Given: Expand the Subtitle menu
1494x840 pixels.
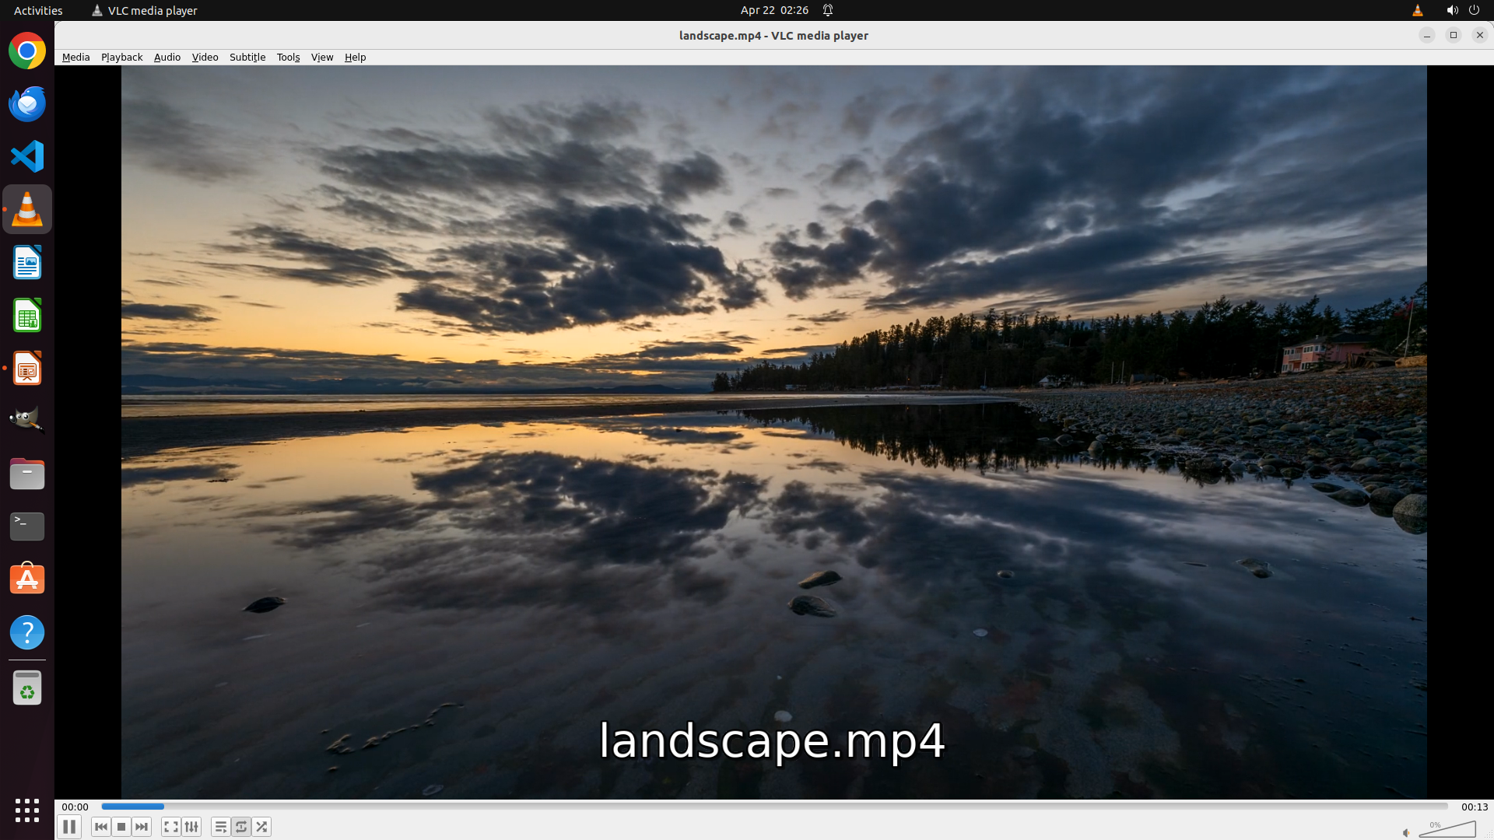Looking at the screenshot, I should pos(247,57).
